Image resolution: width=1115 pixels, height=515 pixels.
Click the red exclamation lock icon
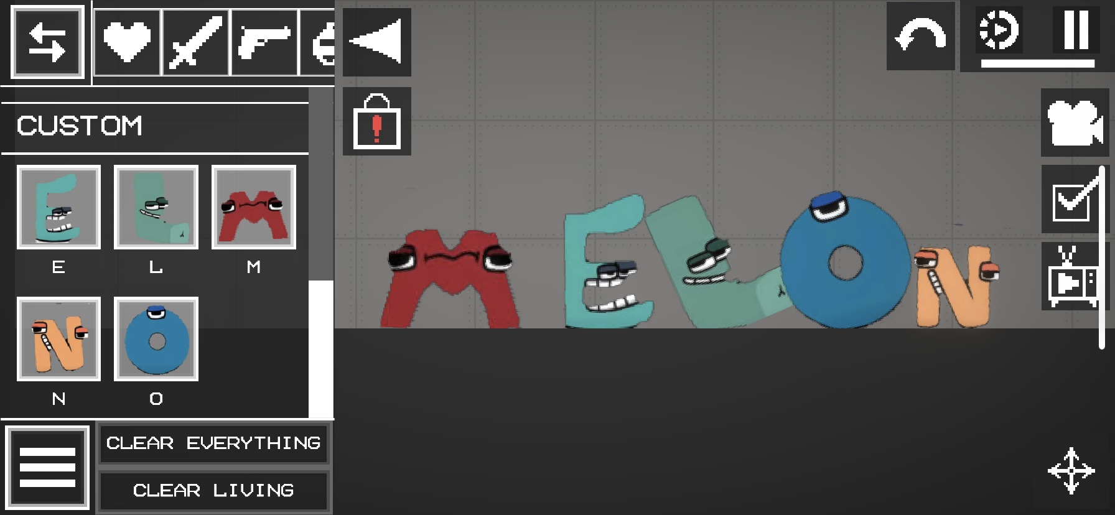[376, 121]
